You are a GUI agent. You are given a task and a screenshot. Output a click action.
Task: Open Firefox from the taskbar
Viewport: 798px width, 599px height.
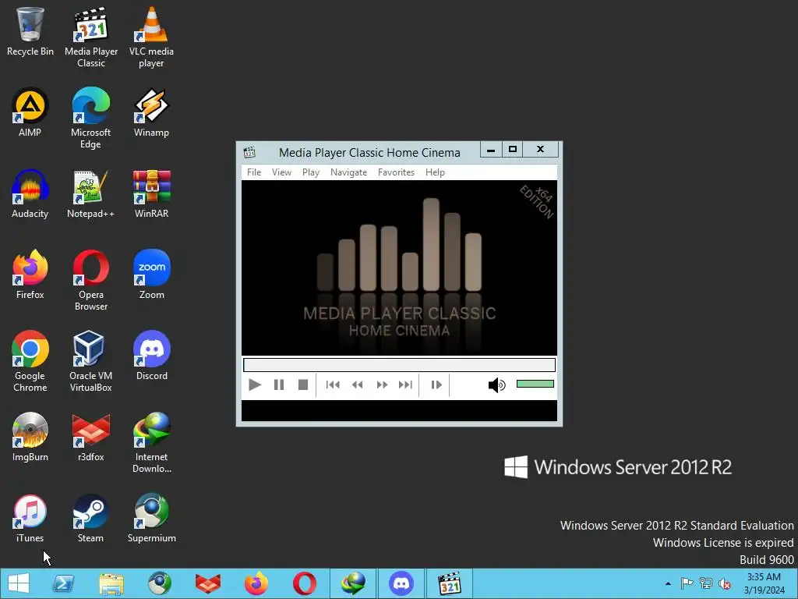(256, 583)
